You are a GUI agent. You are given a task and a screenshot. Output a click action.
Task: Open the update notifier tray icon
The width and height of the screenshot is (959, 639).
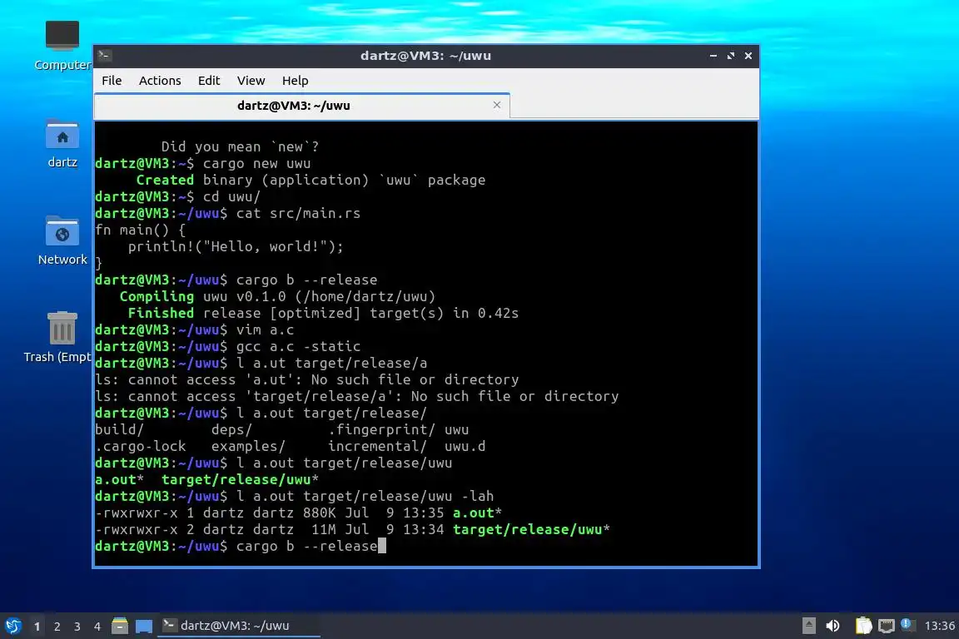pos(907,624)
